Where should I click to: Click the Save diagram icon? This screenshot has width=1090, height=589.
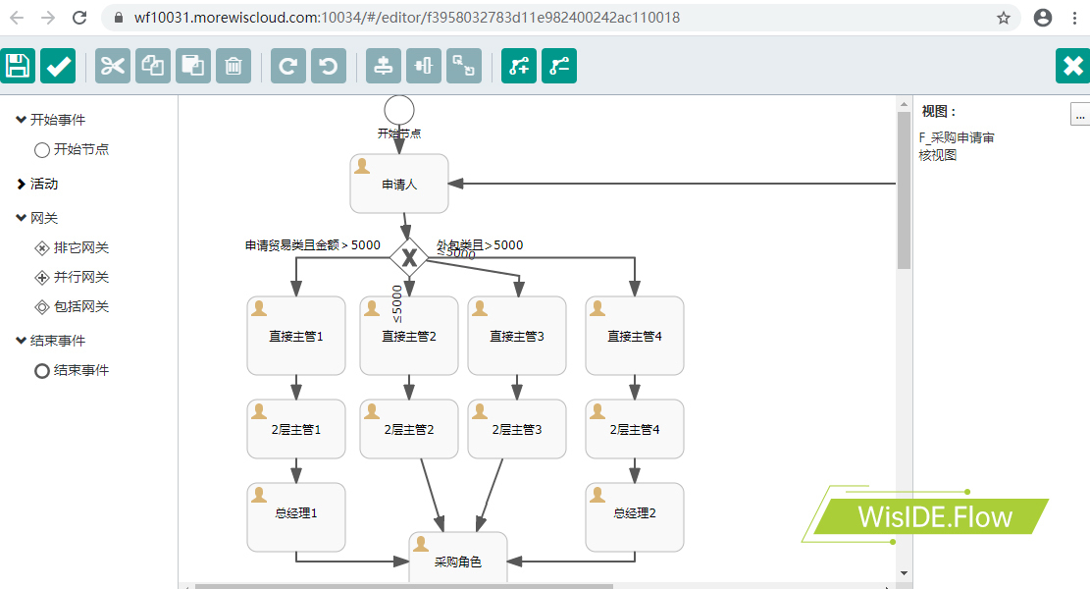(x=18, y=66)
